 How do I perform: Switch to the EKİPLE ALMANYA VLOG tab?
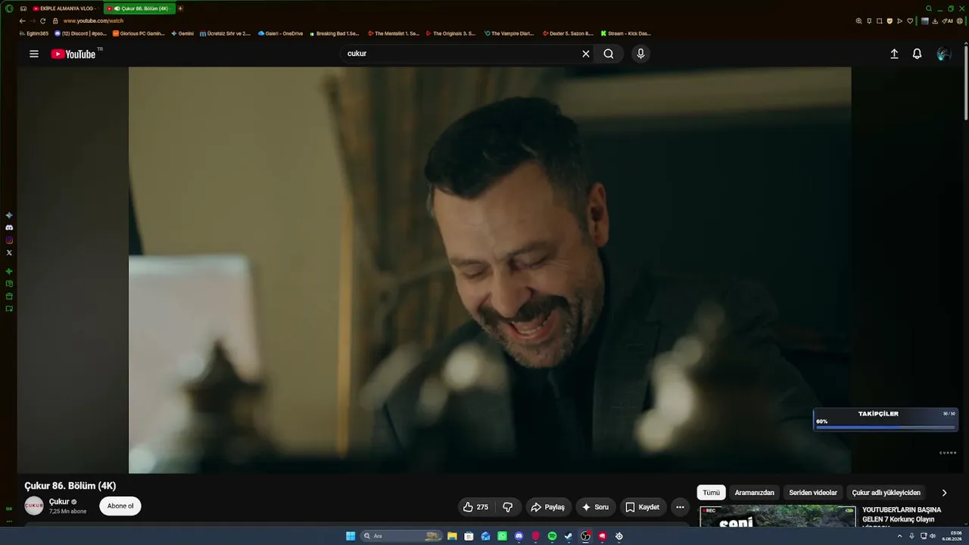64,8
